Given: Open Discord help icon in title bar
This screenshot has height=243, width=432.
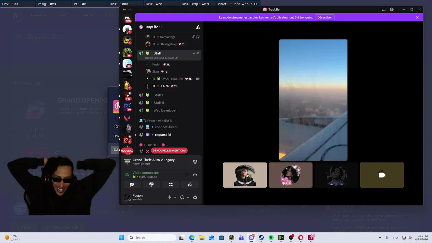Looking at the screenshot, I should point(391,9).
